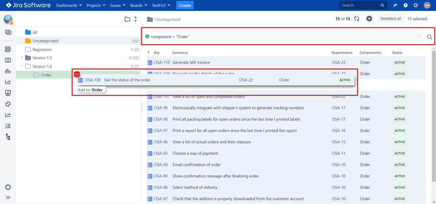The image size is (436, 204).
Task: Click the plus add issue icon
Action: (369, 19)
